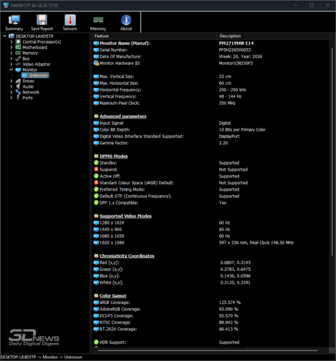Select the Horizontal Frequency row
The image size is (336, 361).
click(211, 90)
